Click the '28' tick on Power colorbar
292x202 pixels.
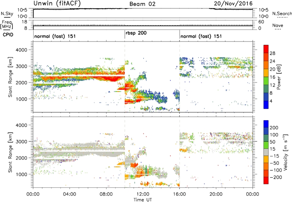pos(272,53)
